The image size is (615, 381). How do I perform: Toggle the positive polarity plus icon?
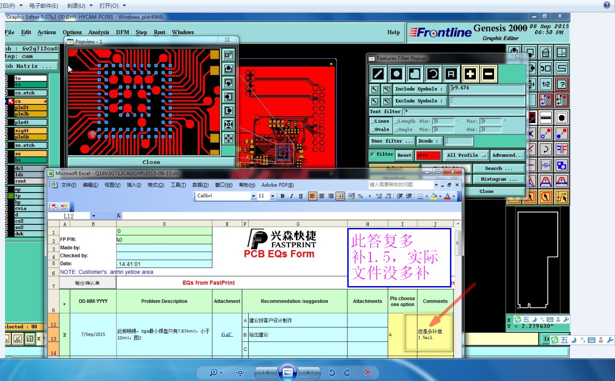click(470, 74)
